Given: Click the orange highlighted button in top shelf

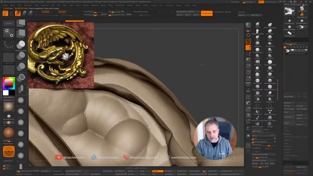Looking at the screenshot, I should tap(206, 13).
